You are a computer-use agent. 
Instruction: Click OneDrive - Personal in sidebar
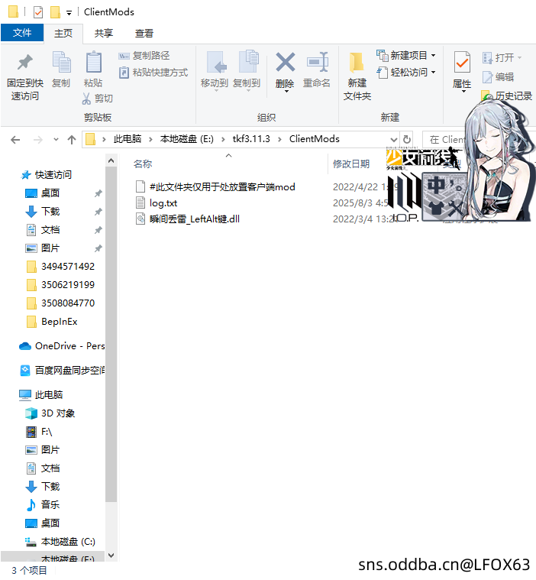pyautogui.click(x=62, y=346)
